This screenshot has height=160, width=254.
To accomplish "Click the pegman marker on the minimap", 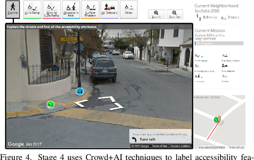I will 217,119.
